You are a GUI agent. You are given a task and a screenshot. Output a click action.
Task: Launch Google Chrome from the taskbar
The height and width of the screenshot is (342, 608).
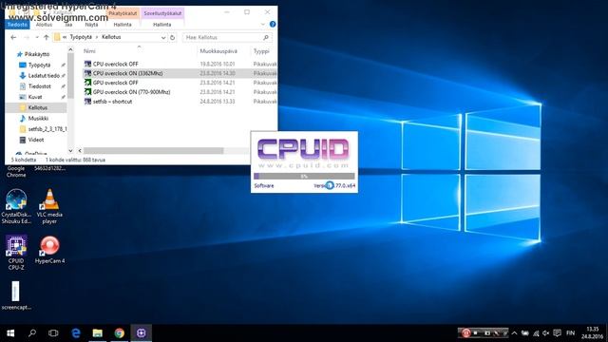[x=119, y=333]
